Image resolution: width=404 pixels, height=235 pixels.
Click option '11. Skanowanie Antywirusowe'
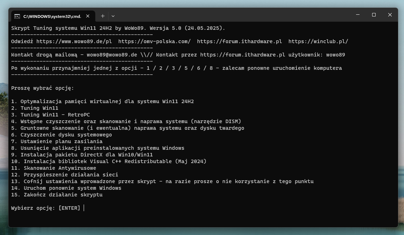[x=54, y=168]
